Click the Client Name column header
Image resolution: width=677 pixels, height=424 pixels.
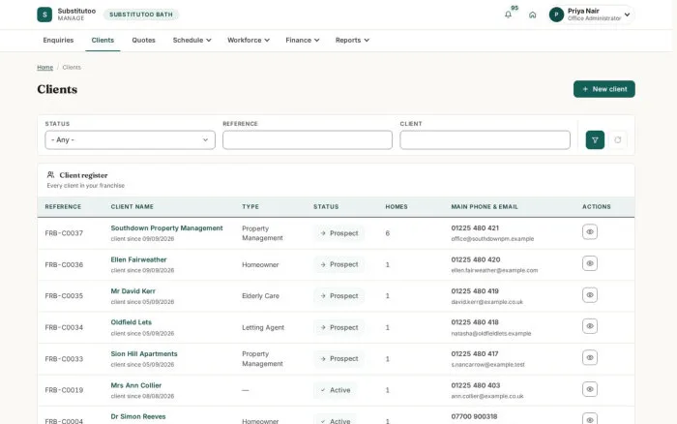[x=132, y=207]
